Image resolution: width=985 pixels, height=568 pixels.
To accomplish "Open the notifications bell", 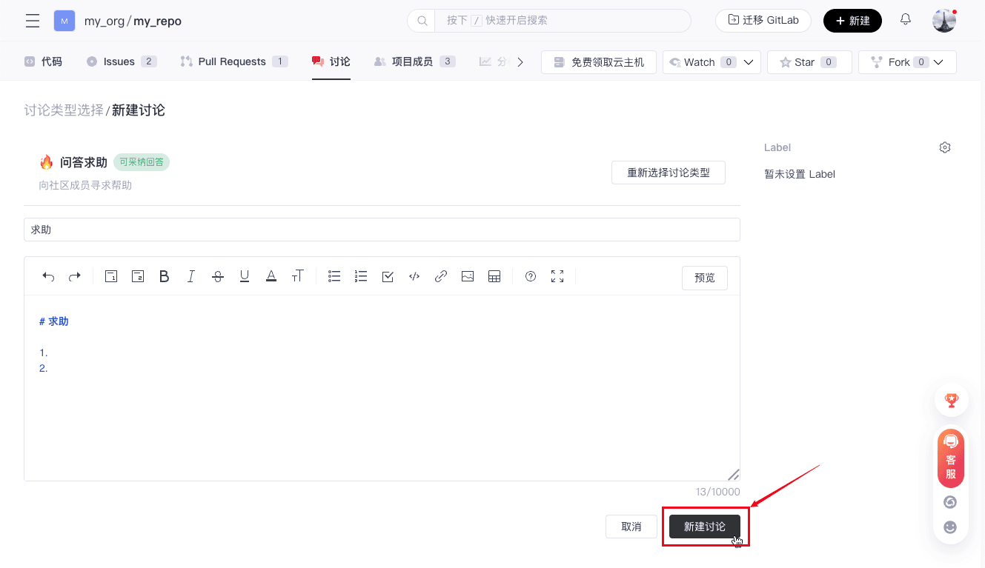I will [x=906, y=20].
